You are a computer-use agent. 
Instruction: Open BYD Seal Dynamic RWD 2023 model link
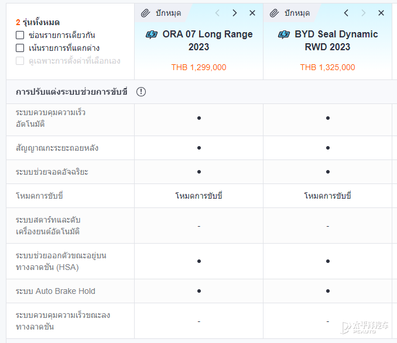pyautogui.click(x=336, y=40)
